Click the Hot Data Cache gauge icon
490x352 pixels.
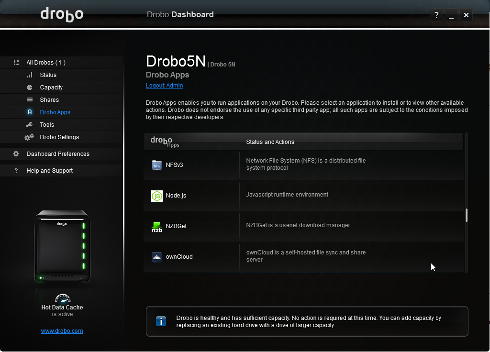coord(62,297)
